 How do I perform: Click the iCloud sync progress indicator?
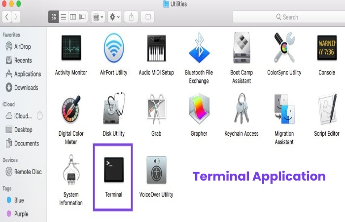tap(40, 115)
